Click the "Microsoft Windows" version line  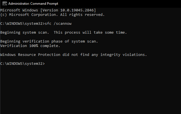pyautogui.click(x=16, y=10)
